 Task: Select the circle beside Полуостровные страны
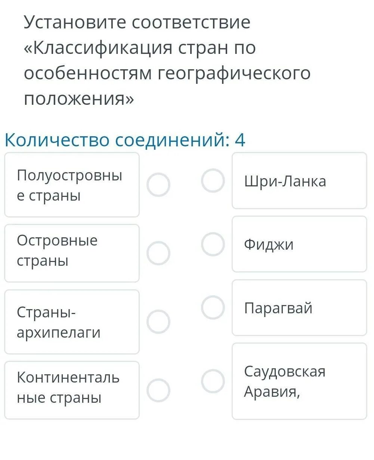click(158, 185)
